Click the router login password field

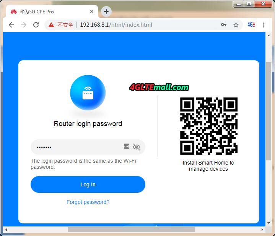tap(76, 147)
